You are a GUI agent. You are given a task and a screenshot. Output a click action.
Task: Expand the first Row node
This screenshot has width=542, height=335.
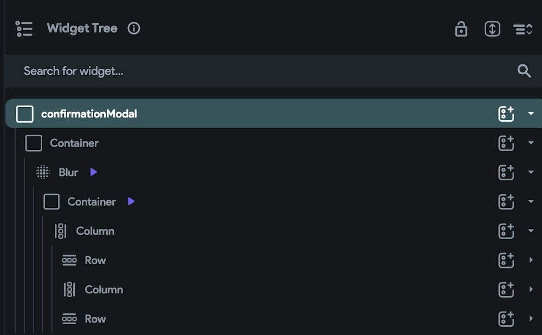tap(531, 260)
